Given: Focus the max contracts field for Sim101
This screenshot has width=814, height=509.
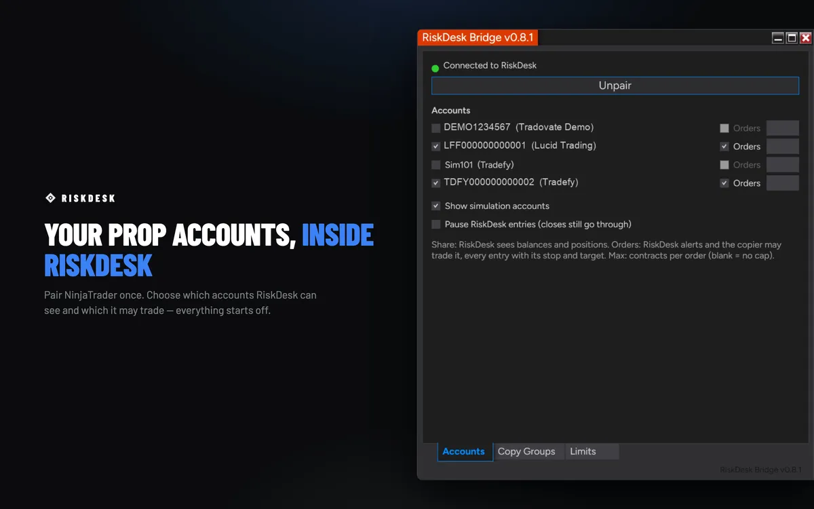Looking at the screenshot, I should coord(783,165).
